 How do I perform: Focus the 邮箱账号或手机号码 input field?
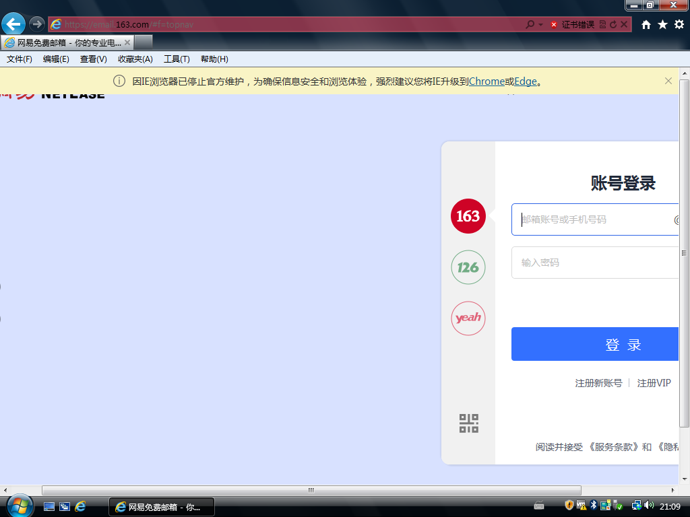pos(595,219)
